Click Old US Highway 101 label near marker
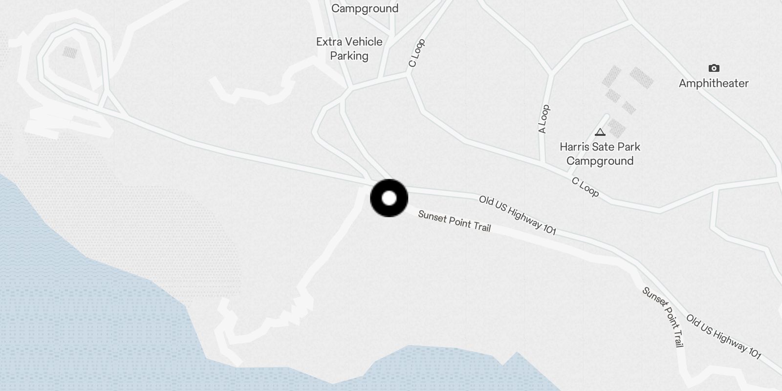782x391 pixels. point(517,215)
